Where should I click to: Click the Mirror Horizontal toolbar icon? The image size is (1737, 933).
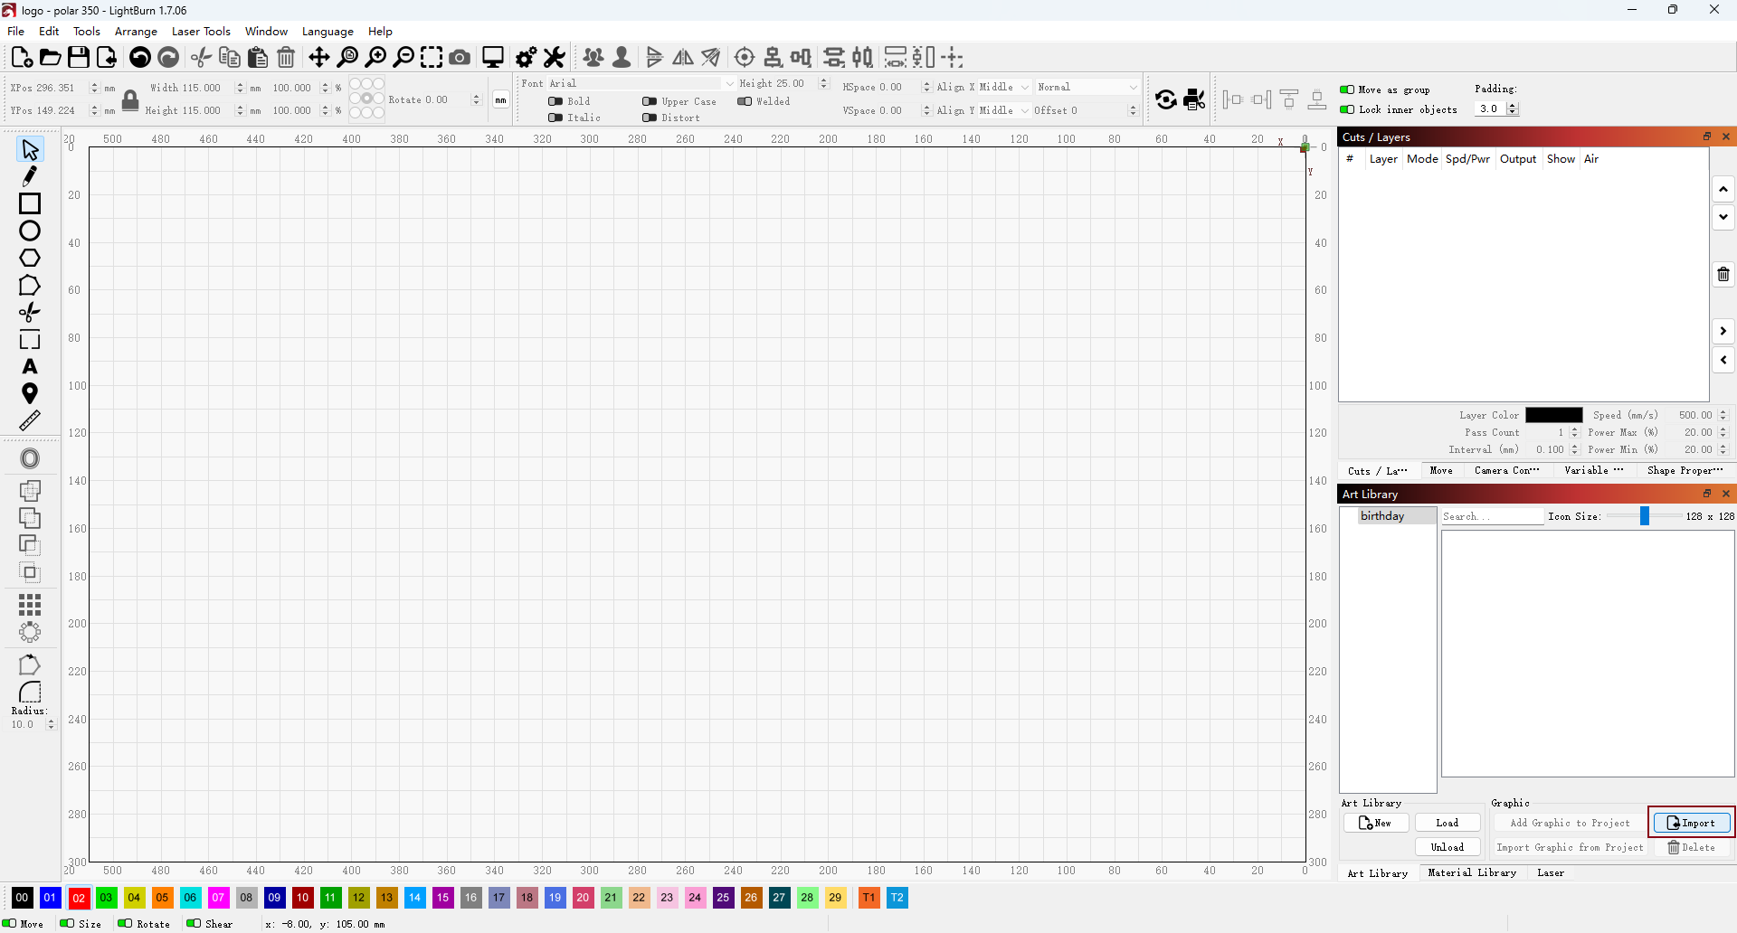click(683, 57)
